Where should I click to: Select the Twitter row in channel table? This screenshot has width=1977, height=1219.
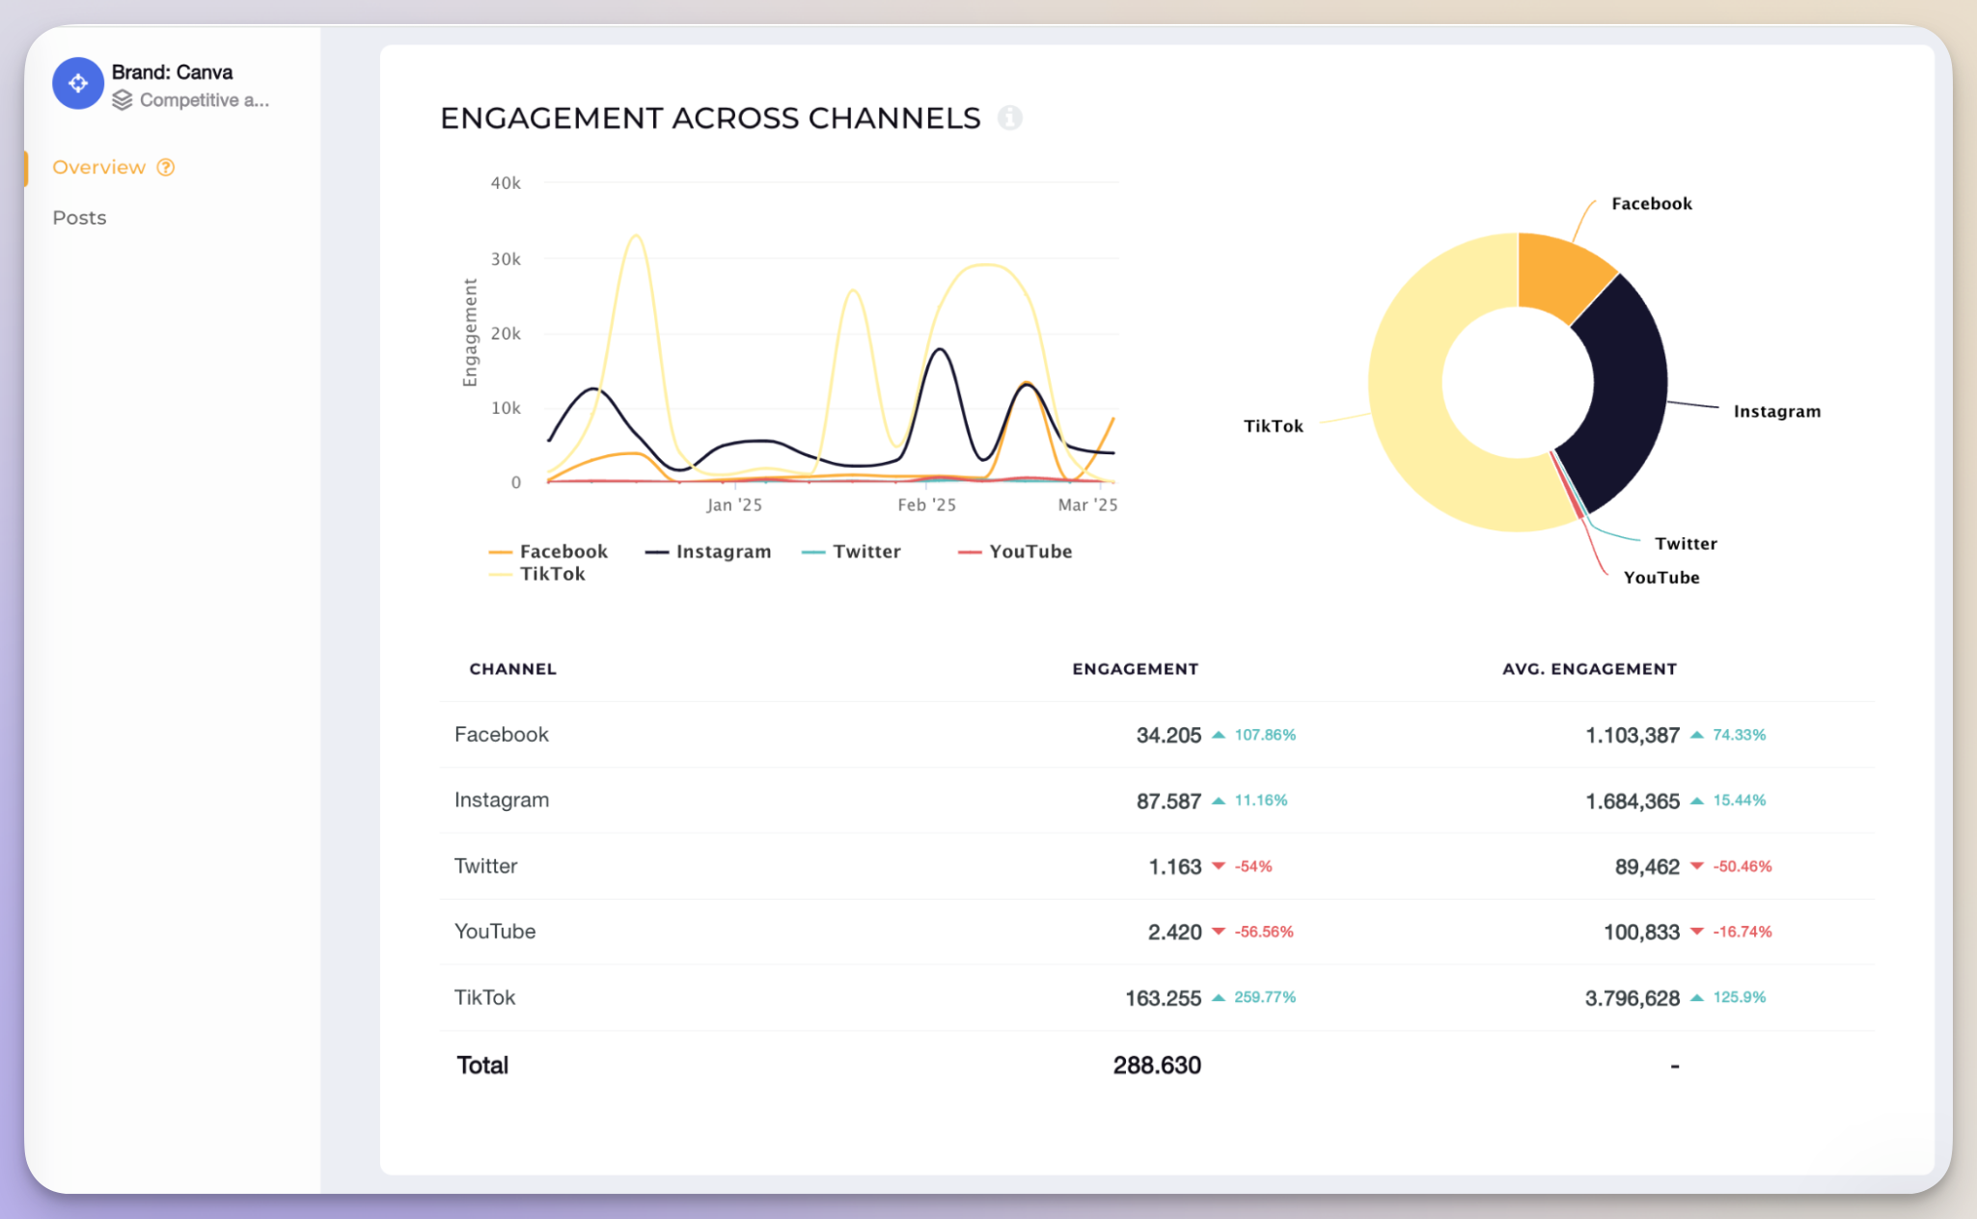tap(1157, 866)
